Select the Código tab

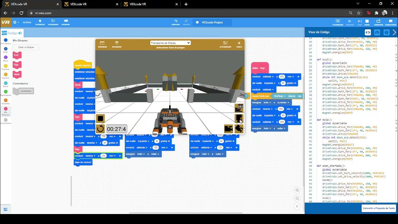coord(12,33)
